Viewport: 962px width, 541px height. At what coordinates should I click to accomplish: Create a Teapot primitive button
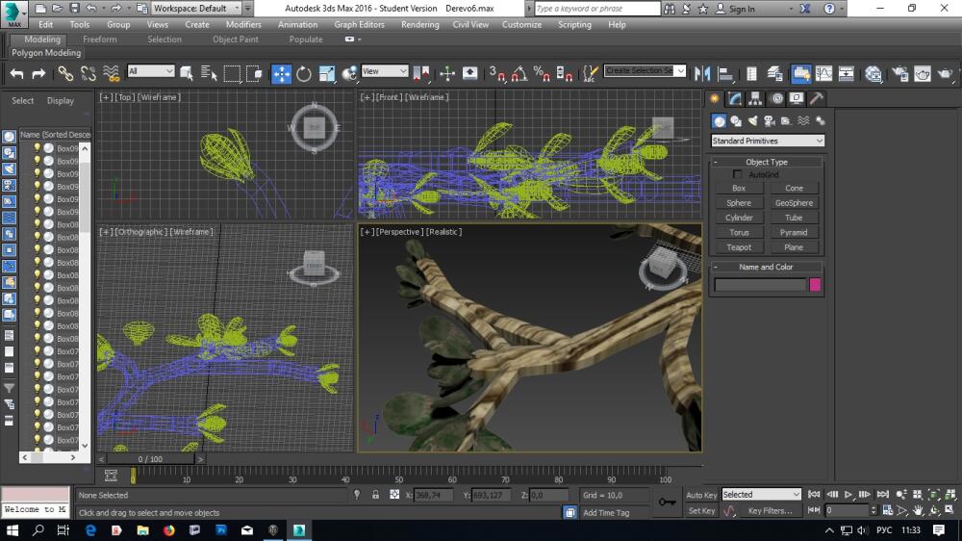pyautogui.click(x=739, y=246)
